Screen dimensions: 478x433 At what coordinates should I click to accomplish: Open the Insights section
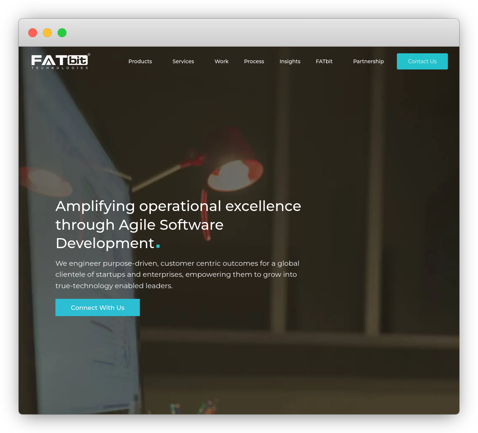coord(290,61)
